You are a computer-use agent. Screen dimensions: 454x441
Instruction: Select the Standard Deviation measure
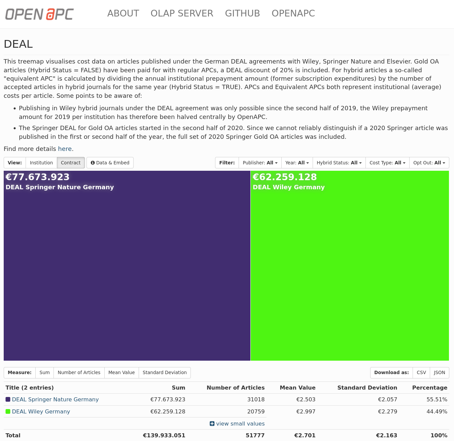click(x=165, y=372)
